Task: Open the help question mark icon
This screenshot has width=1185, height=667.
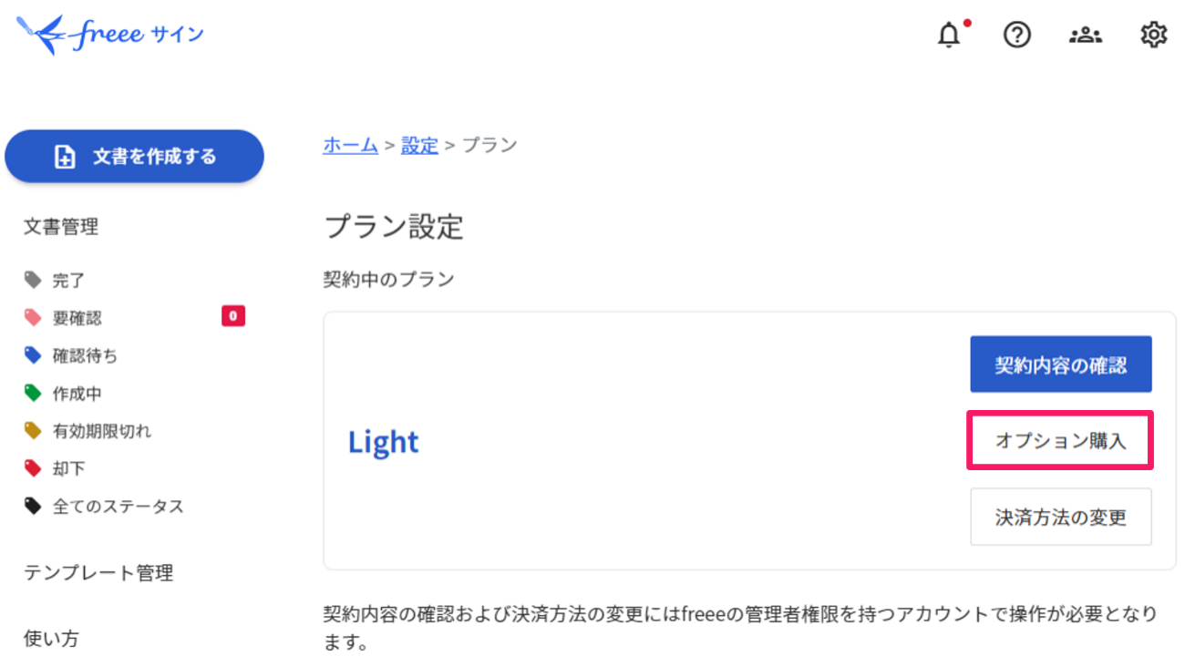Action: tap(1017, 36)
